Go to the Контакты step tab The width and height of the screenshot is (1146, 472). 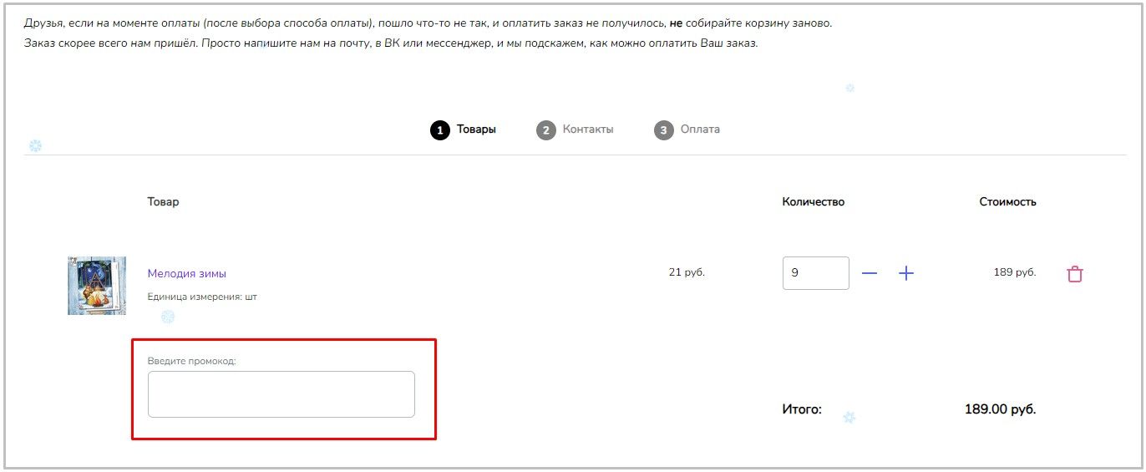pos(588,129)
